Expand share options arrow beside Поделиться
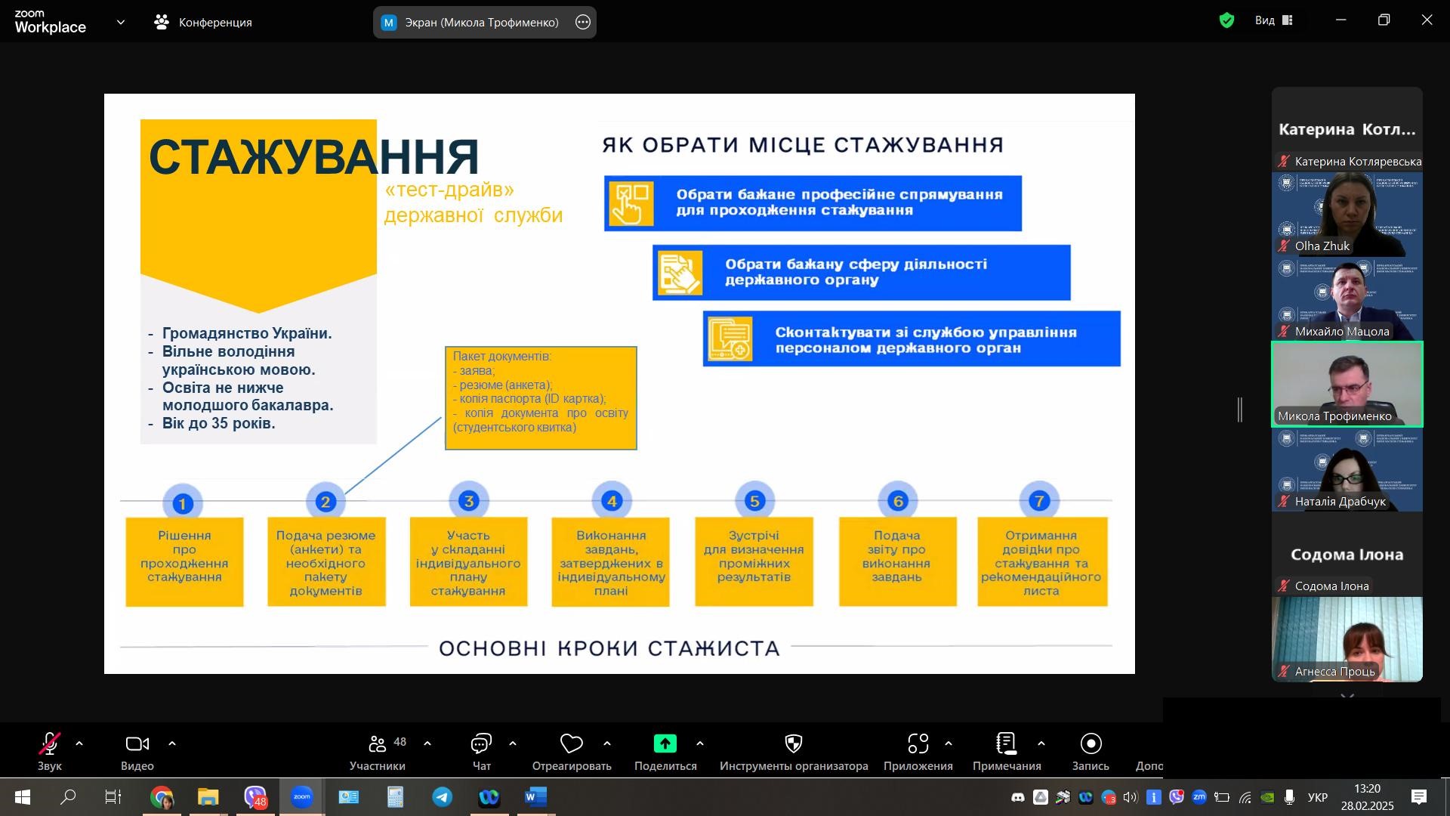 (700, 744)
